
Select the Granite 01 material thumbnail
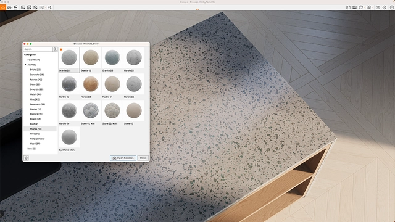pyautogui.click(x=69, y=57)
